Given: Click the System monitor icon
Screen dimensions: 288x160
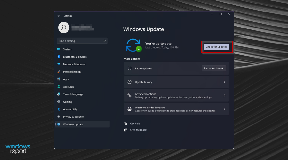Looking at the screenshot, I should click(59, 49).
